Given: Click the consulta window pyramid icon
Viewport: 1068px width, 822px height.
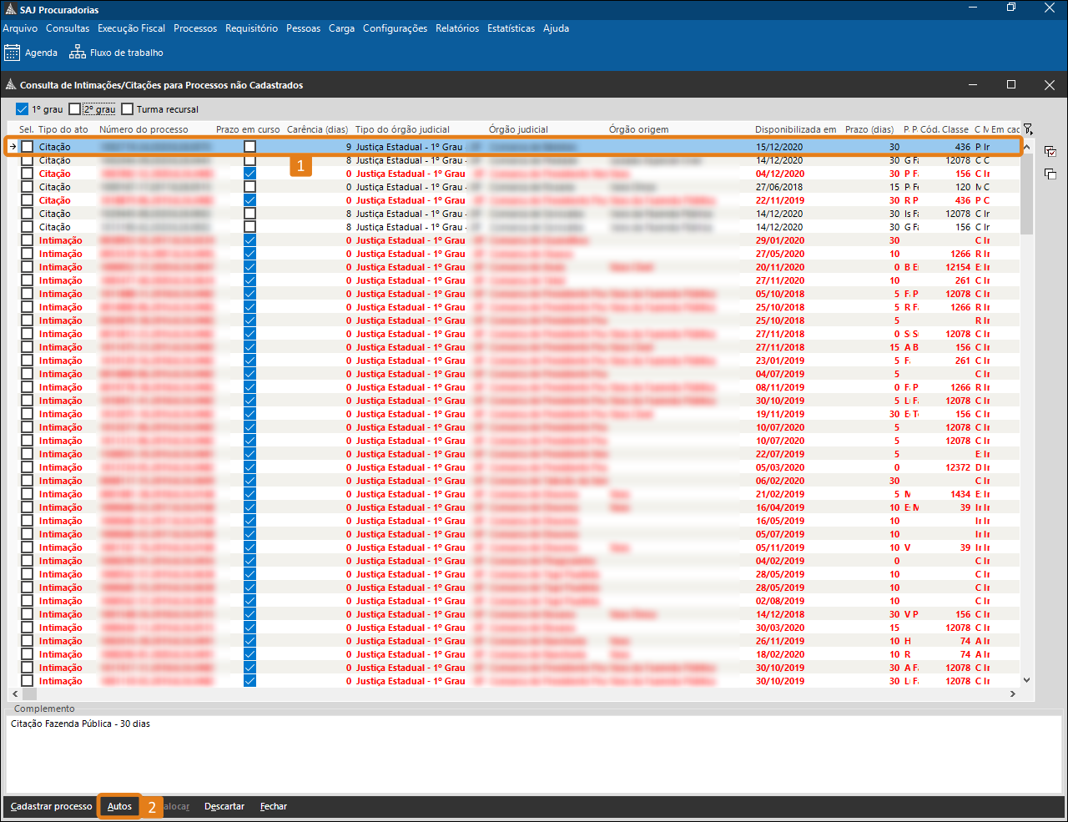Looking at the screenshot, I should [x=11, y=85].
